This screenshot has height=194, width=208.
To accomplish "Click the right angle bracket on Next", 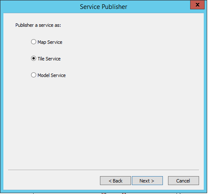I will click(x=153, y=181).
